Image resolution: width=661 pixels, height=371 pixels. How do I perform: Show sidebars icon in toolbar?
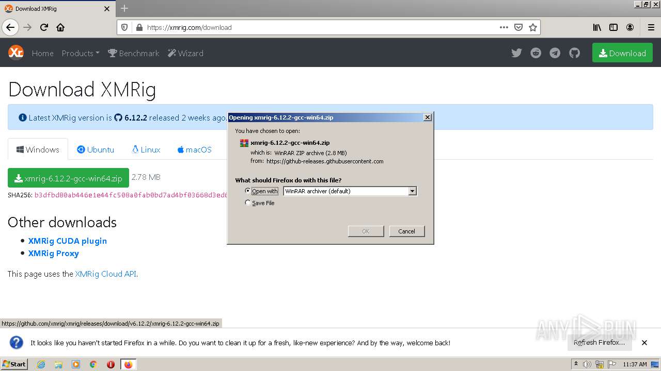613,27
